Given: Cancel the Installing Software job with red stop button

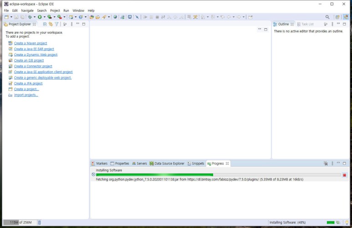Looking at the screenshot, I should pos(345,175).
